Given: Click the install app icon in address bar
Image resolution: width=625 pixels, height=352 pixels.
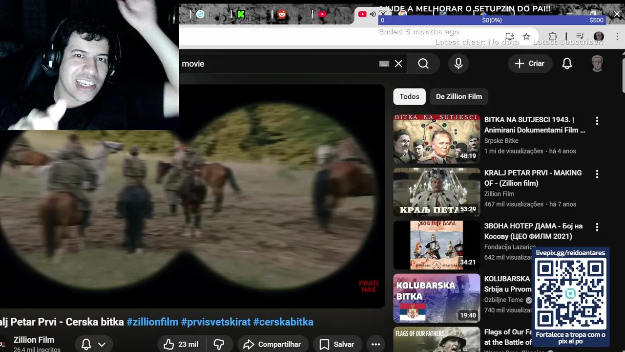Looking at the screenshot, I should click(x=510, y=37).
